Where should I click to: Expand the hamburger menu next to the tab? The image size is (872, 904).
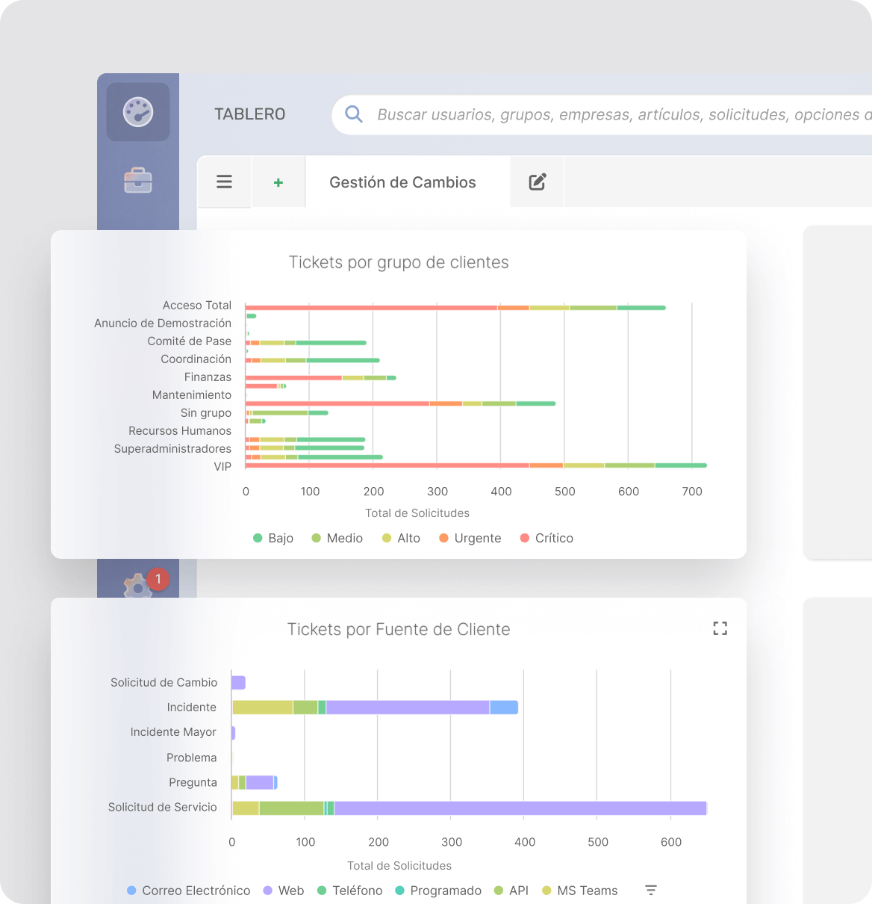224,182
